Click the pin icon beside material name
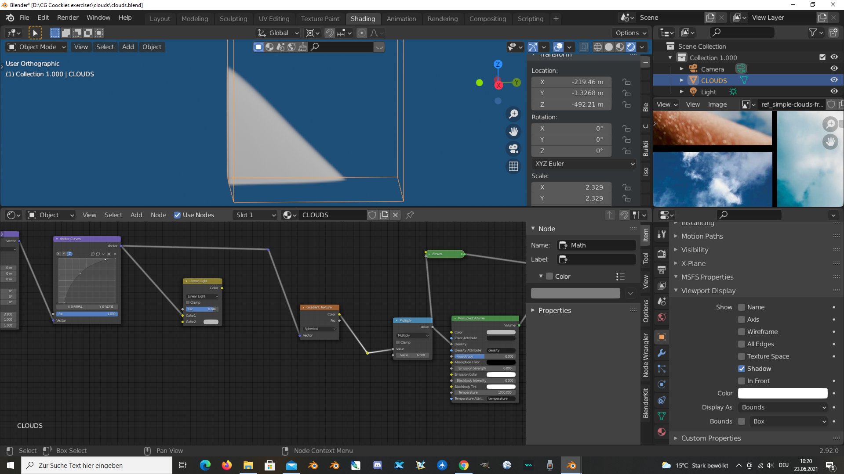Image resolution: width=844 pixels, height=474 pixels. tap(410, 215)
